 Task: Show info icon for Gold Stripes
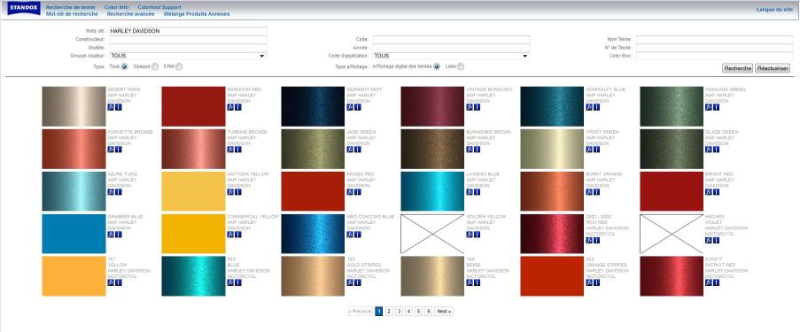pos(358,282)
